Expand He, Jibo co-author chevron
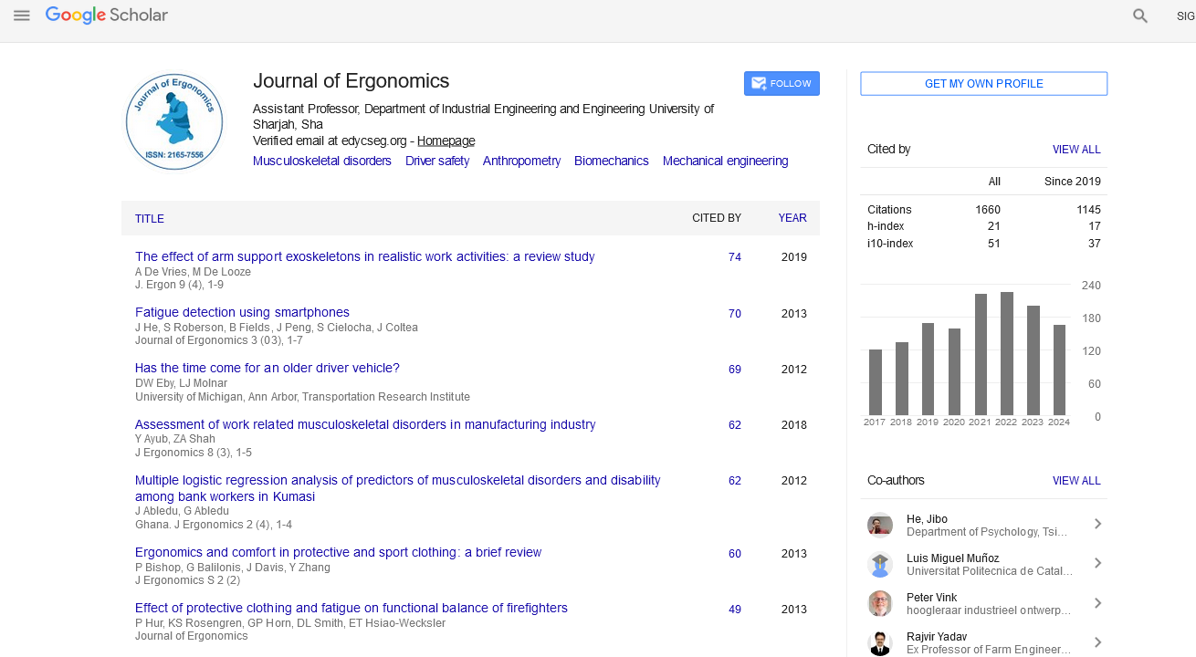Image resolution: width=1196 pixels, height=657 pixels. pos(1097,524)
